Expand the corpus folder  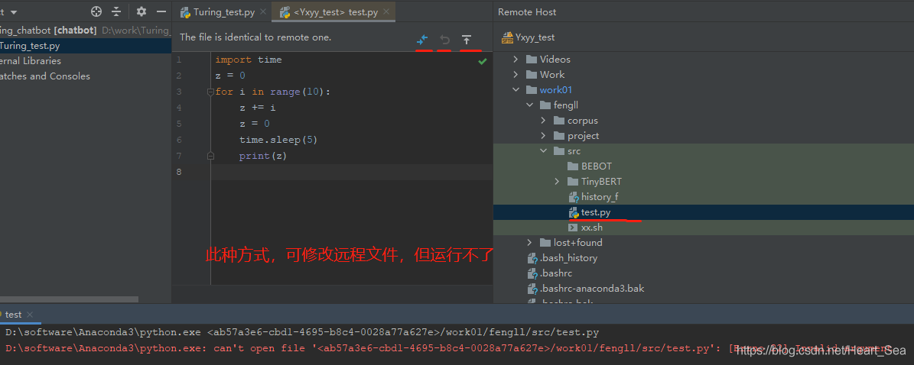tap(543, 121)
